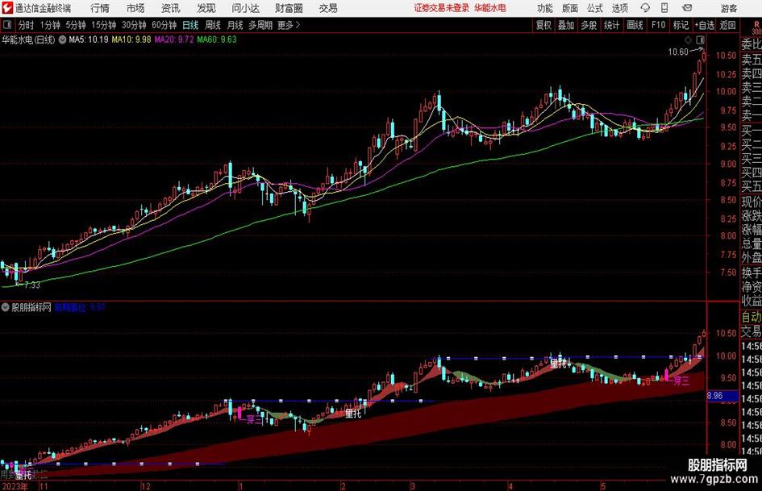Image resolution: width=762 pixels, height=491 pixels.
Task: Click the month 12 marker on time axis
Action: [146, 486]
